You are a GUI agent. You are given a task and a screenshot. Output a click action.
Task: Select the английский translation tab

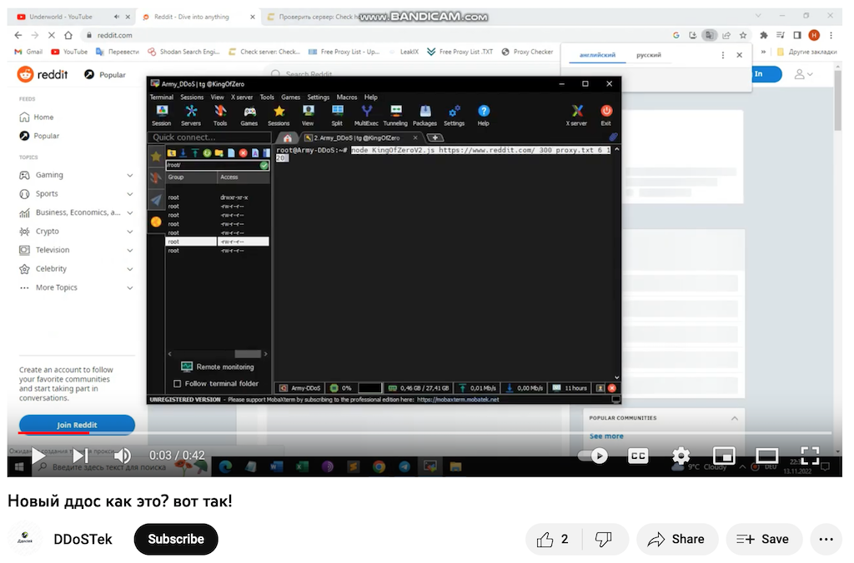[597, 55]
